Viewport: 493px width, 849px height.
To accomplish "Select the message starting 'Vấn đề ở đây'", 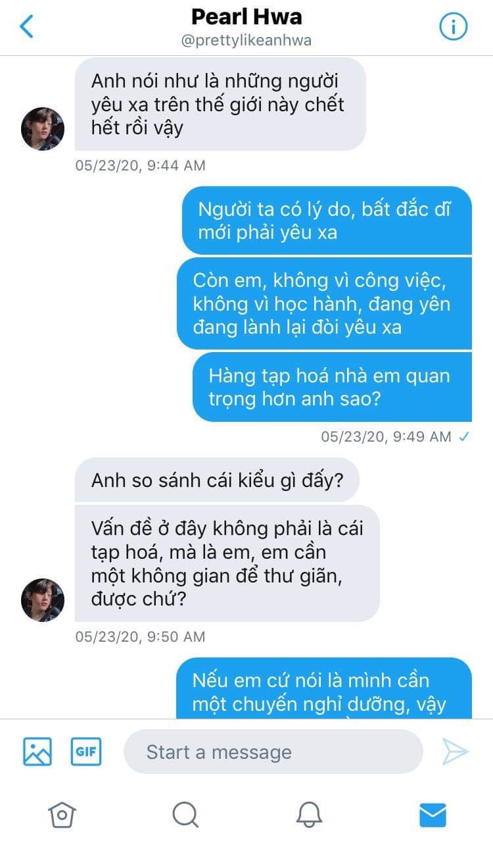I will point(227,563).
